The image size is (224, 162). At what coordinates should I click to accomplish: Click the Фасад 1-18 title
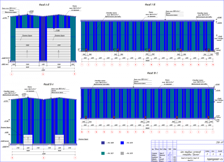[x=150, y=4]
